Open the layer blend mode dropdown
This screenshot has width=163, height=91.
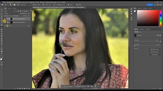point(12,13)
